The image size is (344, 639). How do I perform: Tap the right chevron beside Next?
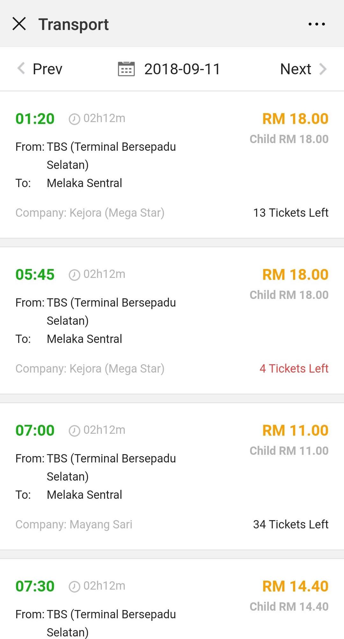tap(323, 69)
